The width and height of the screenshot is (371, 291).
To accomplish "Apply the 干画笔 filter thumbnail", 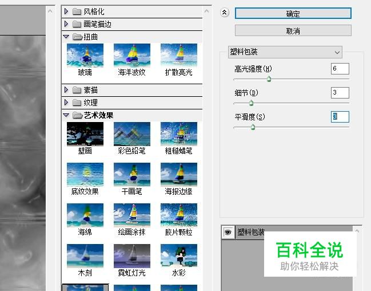I will point(132,175).
